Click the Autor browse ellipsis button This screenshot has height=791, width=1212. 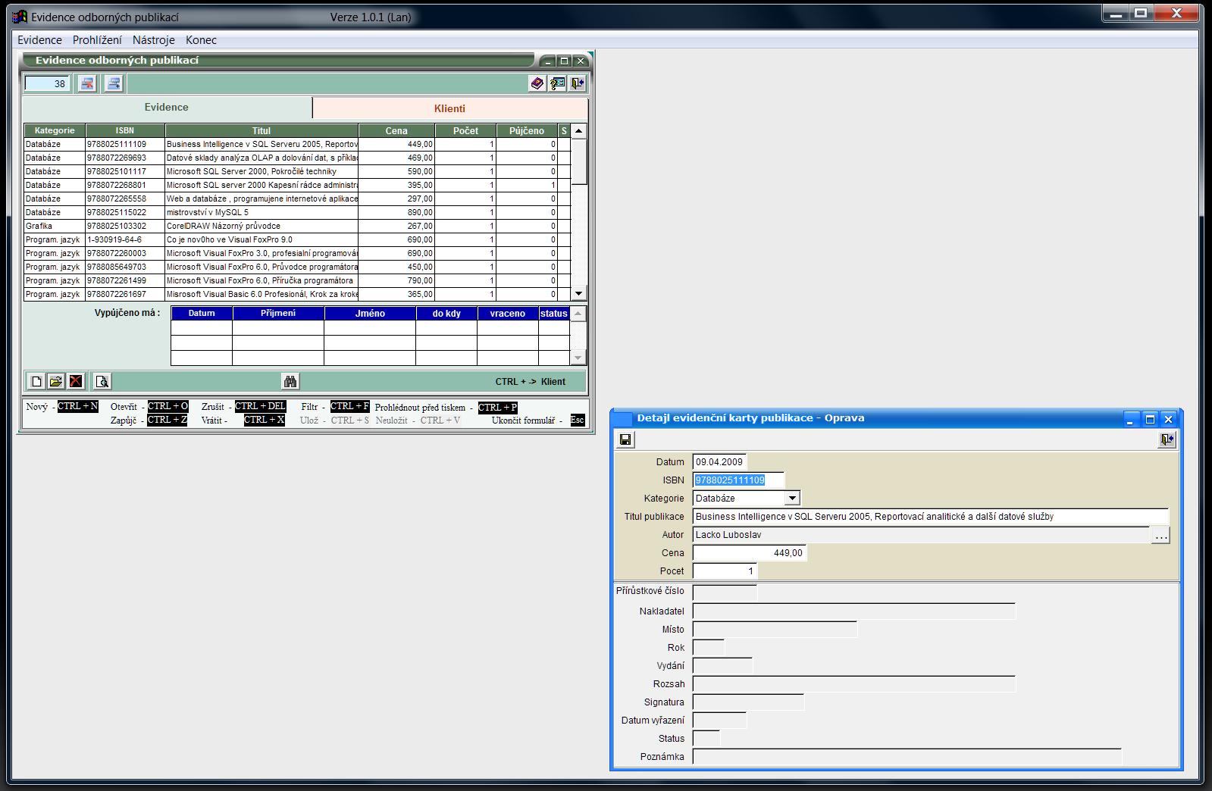1160,536
